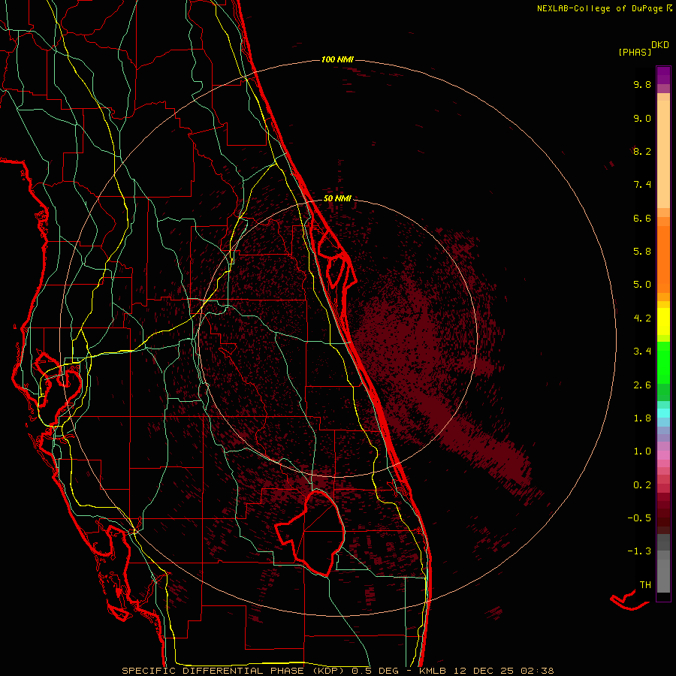Click the [PHAS] legend header label
The height and width of the screenshot is (676, 676).
(634, 52)
